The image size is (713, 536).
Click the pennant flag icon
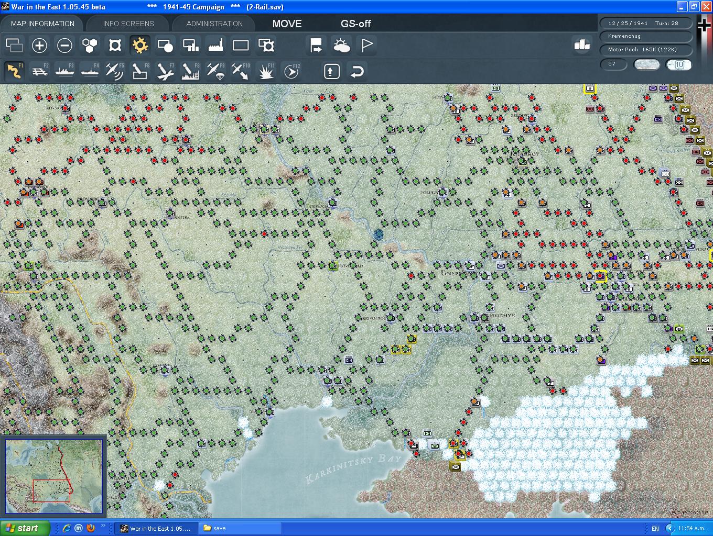pyautogui.click(x=366, y=46)
